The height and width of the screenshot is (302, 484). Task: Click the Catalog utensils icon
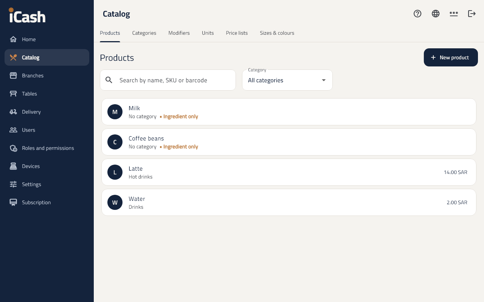(13, 57)
